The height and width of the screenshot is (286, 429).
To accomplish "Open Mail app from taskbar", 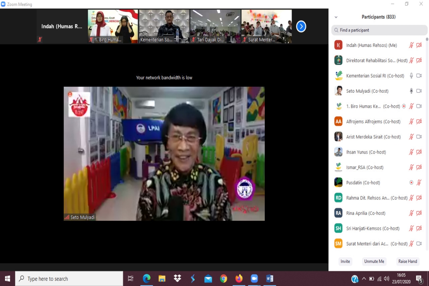I will pyautogui.click(x=208, y=279).
